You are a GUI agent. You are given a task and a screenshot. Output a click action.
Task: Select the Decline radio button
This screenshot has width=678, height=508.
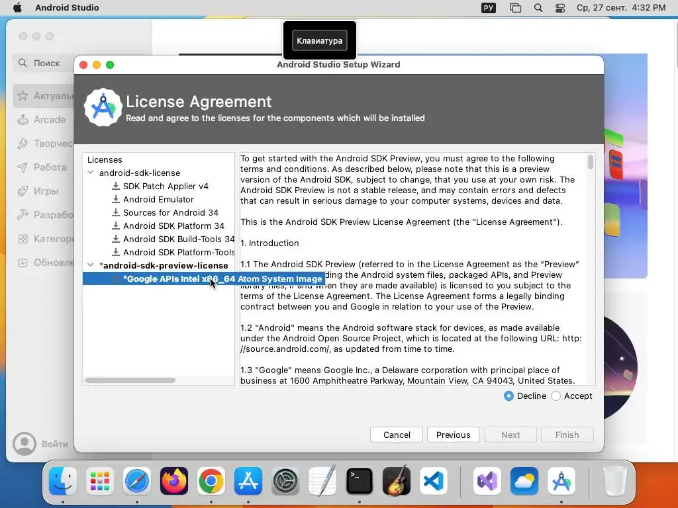tap(508, 396)
